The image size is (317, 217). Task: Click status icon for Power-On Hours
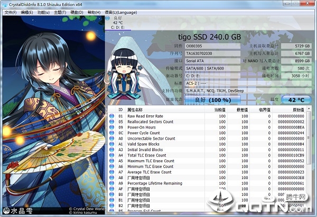pos(111,127)
